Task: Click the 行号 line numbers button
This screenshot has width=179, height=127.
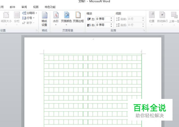Action: 28,18
